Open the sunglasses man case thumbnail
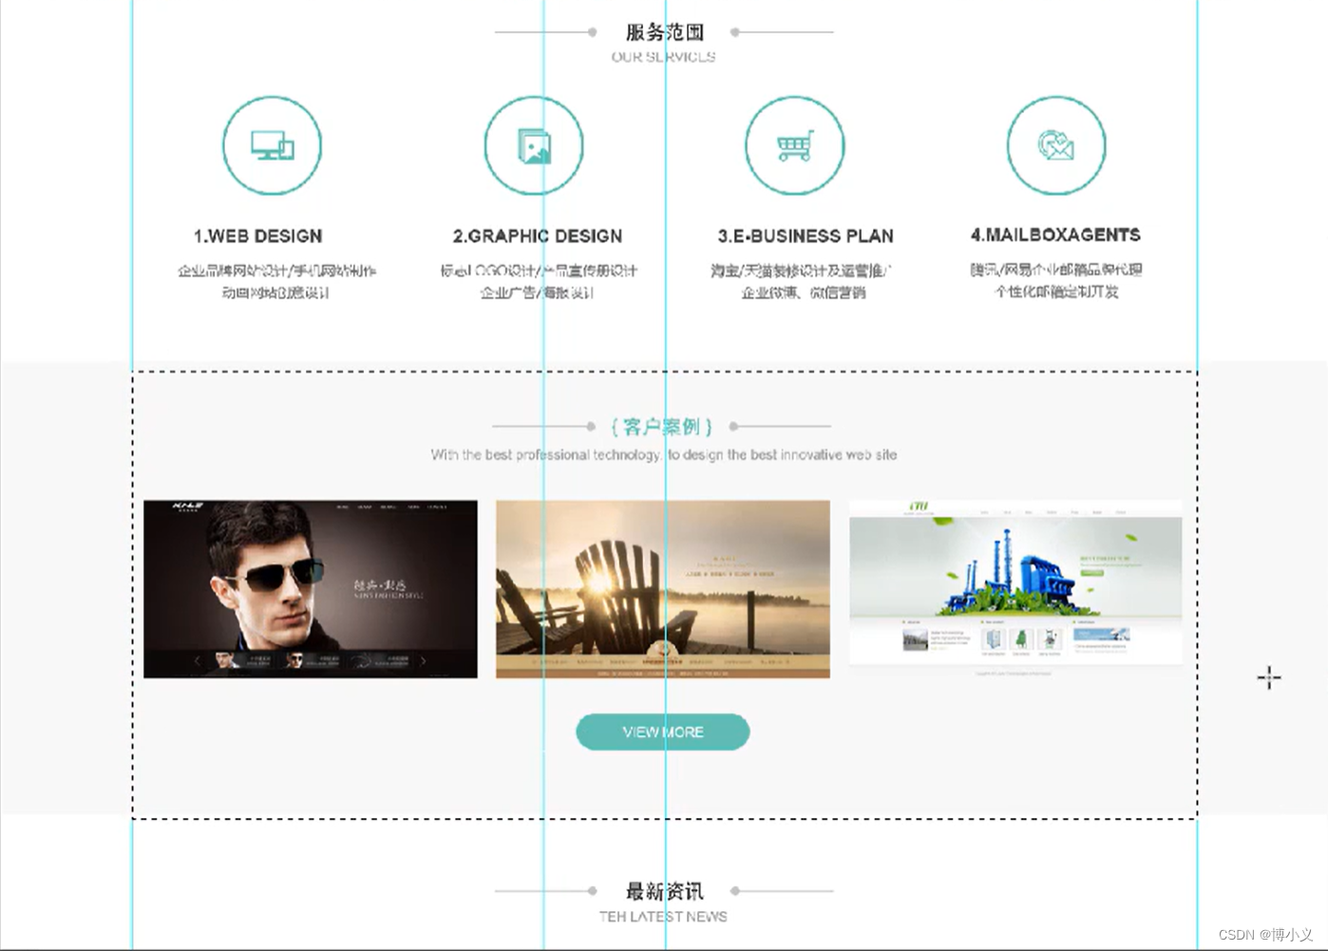This screenshot has width=1328, height=951. point(311,589)
